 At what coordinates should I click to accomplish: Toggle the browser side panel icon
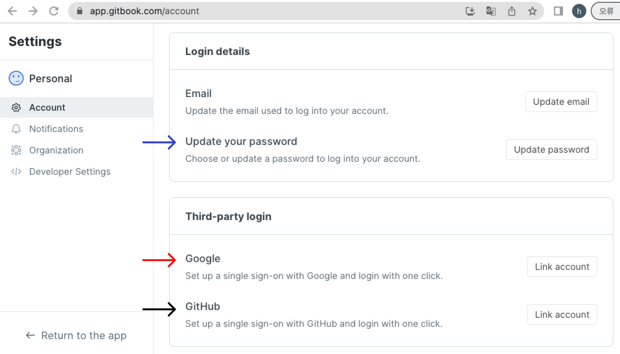[558, 11]
